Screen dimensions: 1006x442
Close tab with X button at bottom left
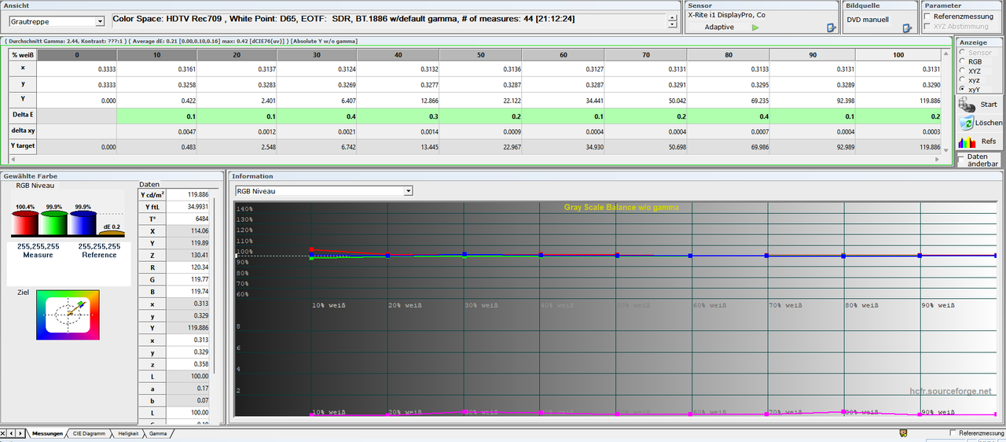pyautogui.click(x=3, y=433)
